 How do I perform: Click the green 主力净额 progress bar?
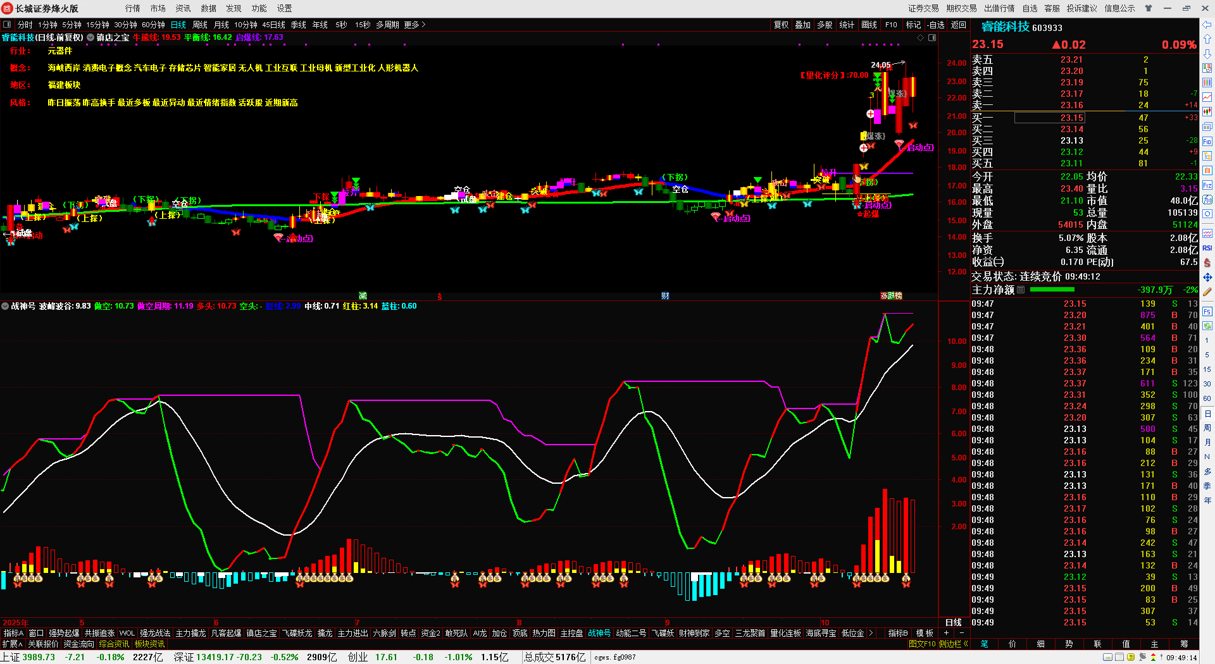pos(1052,290)
